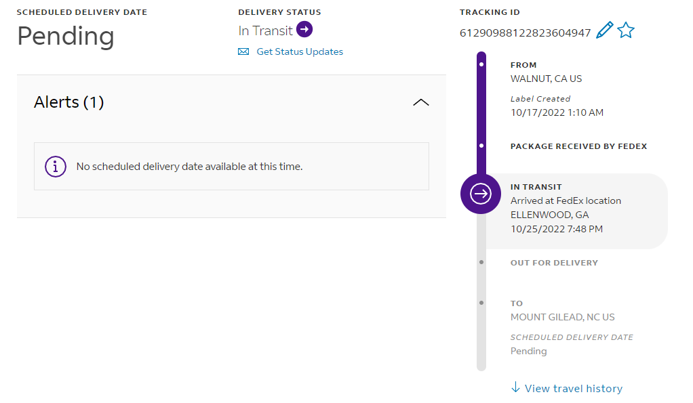Click the Label Created timeline dot
Screen dimensions: 693x403
click(x=481, y=64)
